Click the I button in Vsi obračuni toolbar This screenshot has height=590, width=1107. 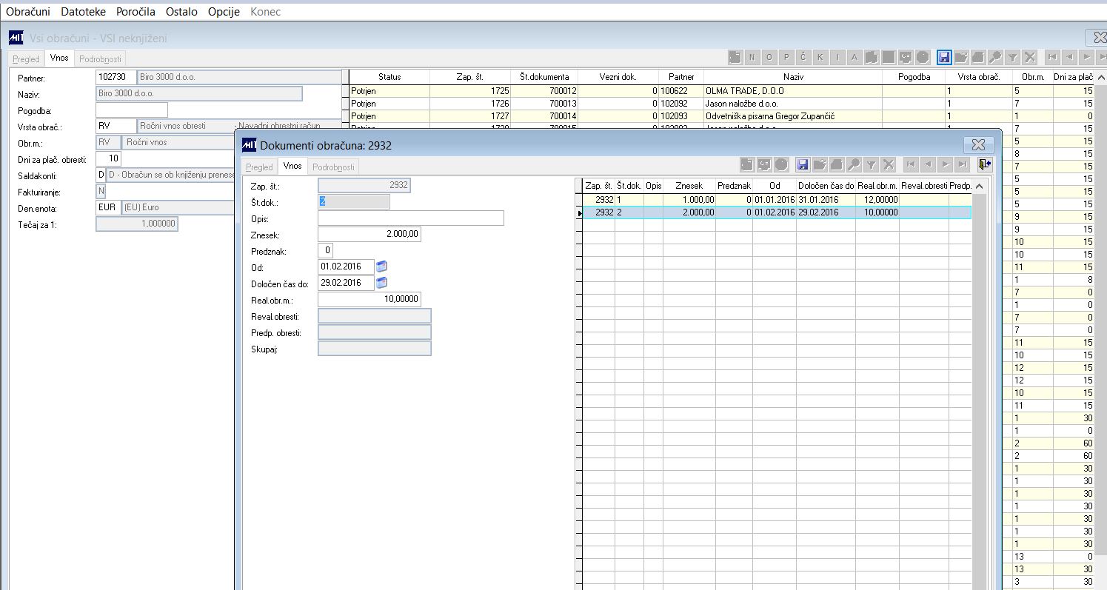pos(837,57)
